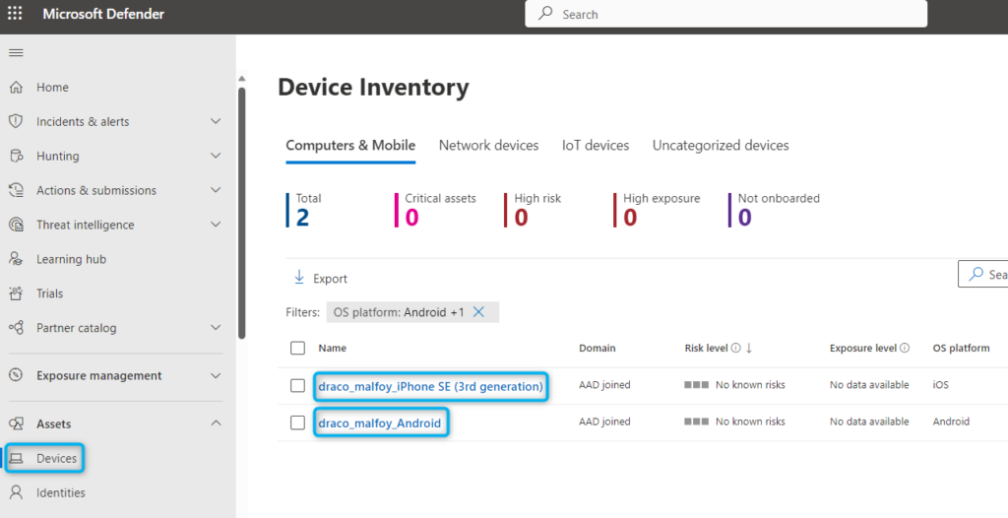Image resolution: width=1008 pixels, height=518 pixels.
Task: Click the Learning hub icon
Action: coord(16,259)
